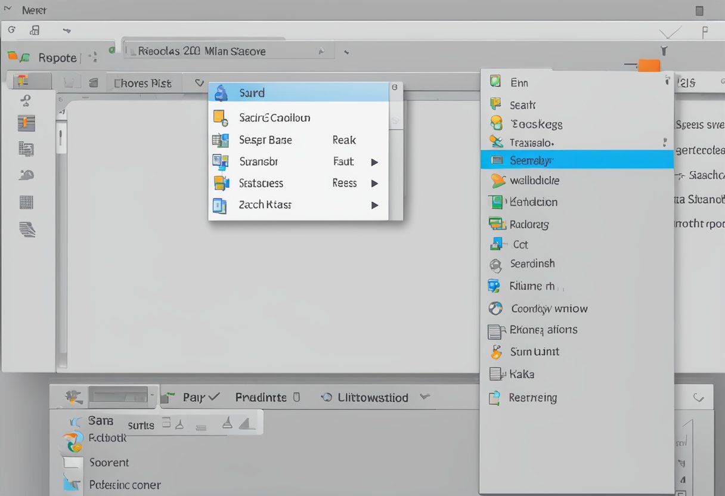
Task: Click the Rieoolas 200 Mlan Staeore field
Action: pyautogui.click(x=227, y=51)
